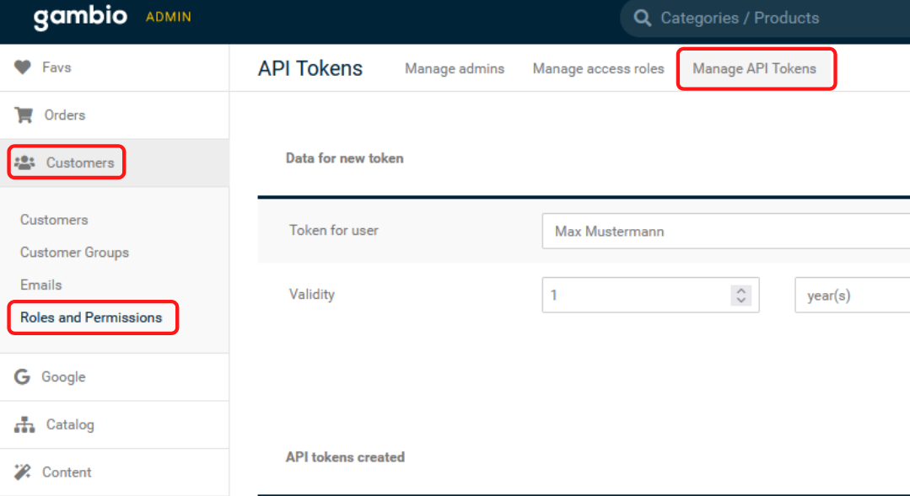
Task: Click the search magnifier icon
Action: click(642, 18)
